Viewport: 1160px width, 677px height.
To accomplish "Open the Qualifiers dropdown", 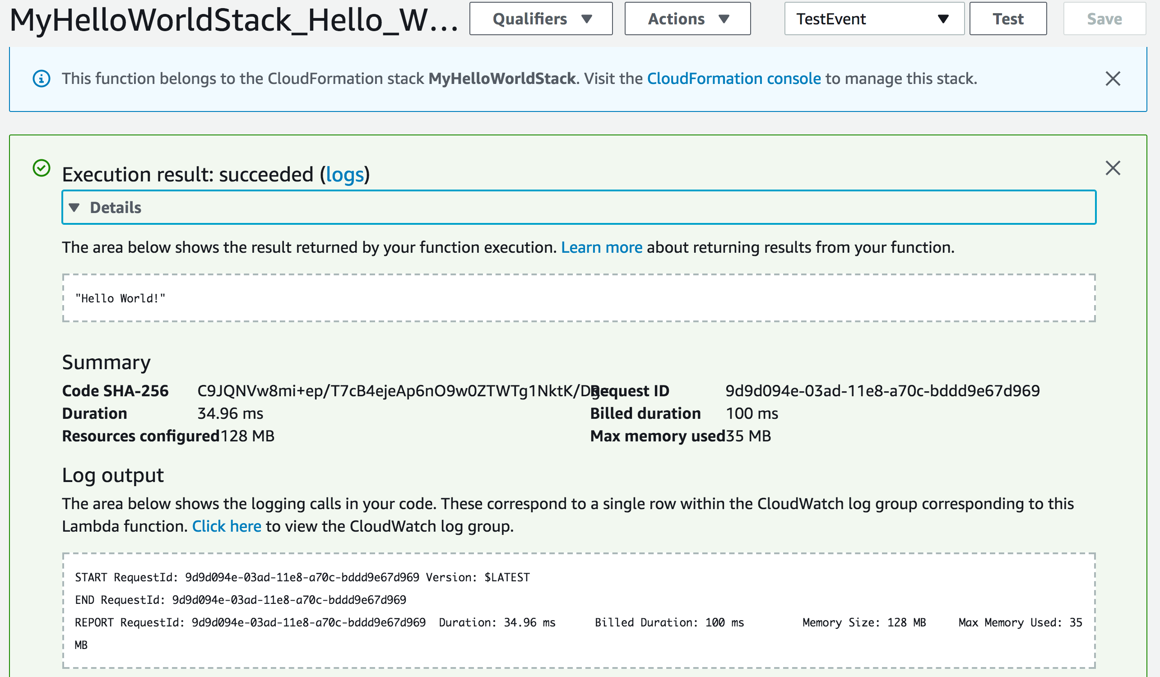I will pos(541,19).
